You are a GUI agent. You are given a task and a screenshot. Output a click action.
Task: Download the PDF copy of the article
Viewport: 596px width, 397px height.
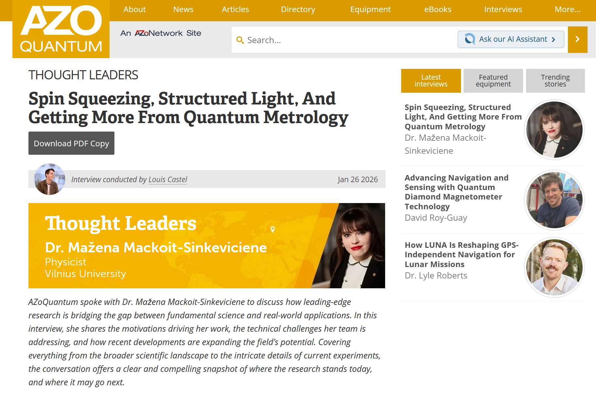tap(71, 143)
